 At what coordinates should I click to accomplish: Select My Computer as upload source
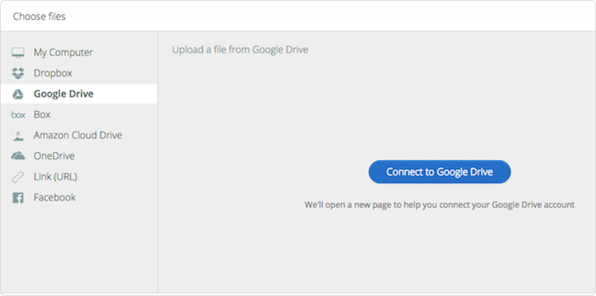coord(63,52)
